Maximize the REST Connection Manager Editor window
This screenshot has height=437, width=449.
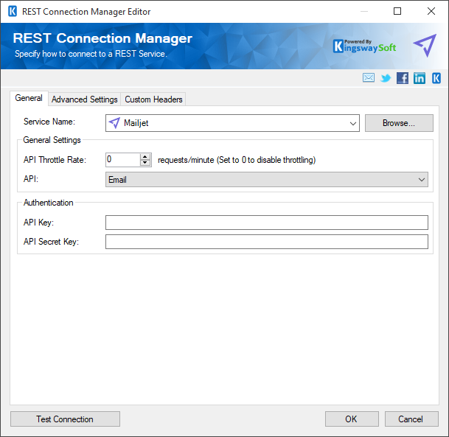click(397, 12)
